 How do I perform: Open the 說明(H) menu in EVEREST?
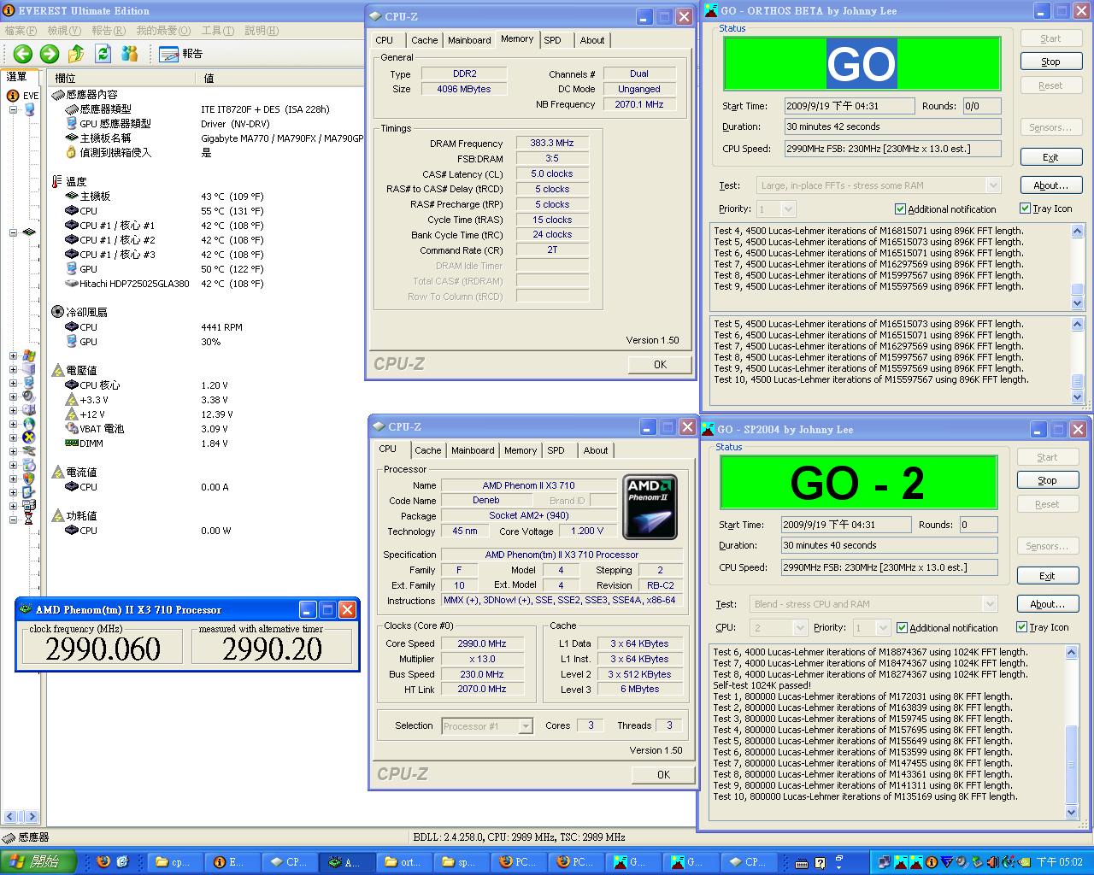[262, 31]
